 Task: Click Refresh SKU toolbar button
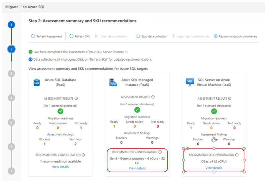(80, 36)
